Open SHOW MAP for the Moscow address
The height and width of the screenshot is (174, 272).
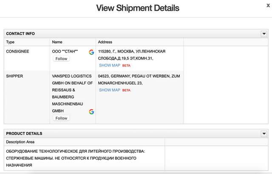coord(110,65)
